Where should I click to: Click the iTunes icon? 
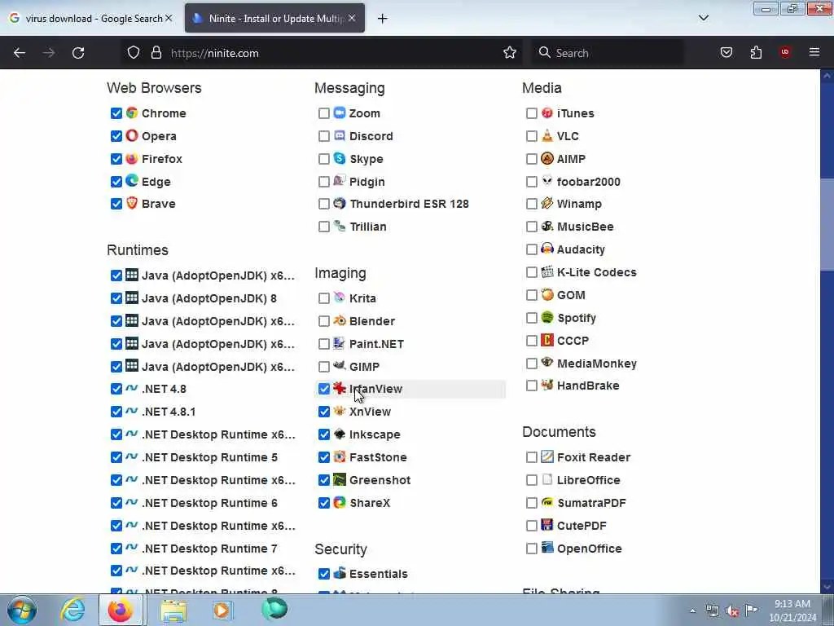pos(547,112)
